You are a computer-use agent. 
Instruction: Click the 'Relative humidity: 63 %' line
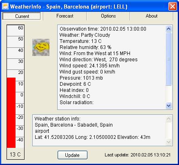point(85,47)
